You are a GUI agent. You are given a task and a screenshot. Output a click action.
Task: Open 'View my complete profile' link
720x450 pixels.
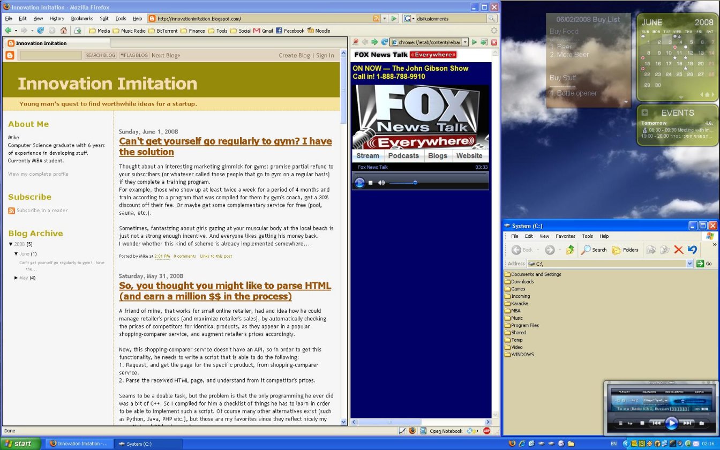pos(38,174)
